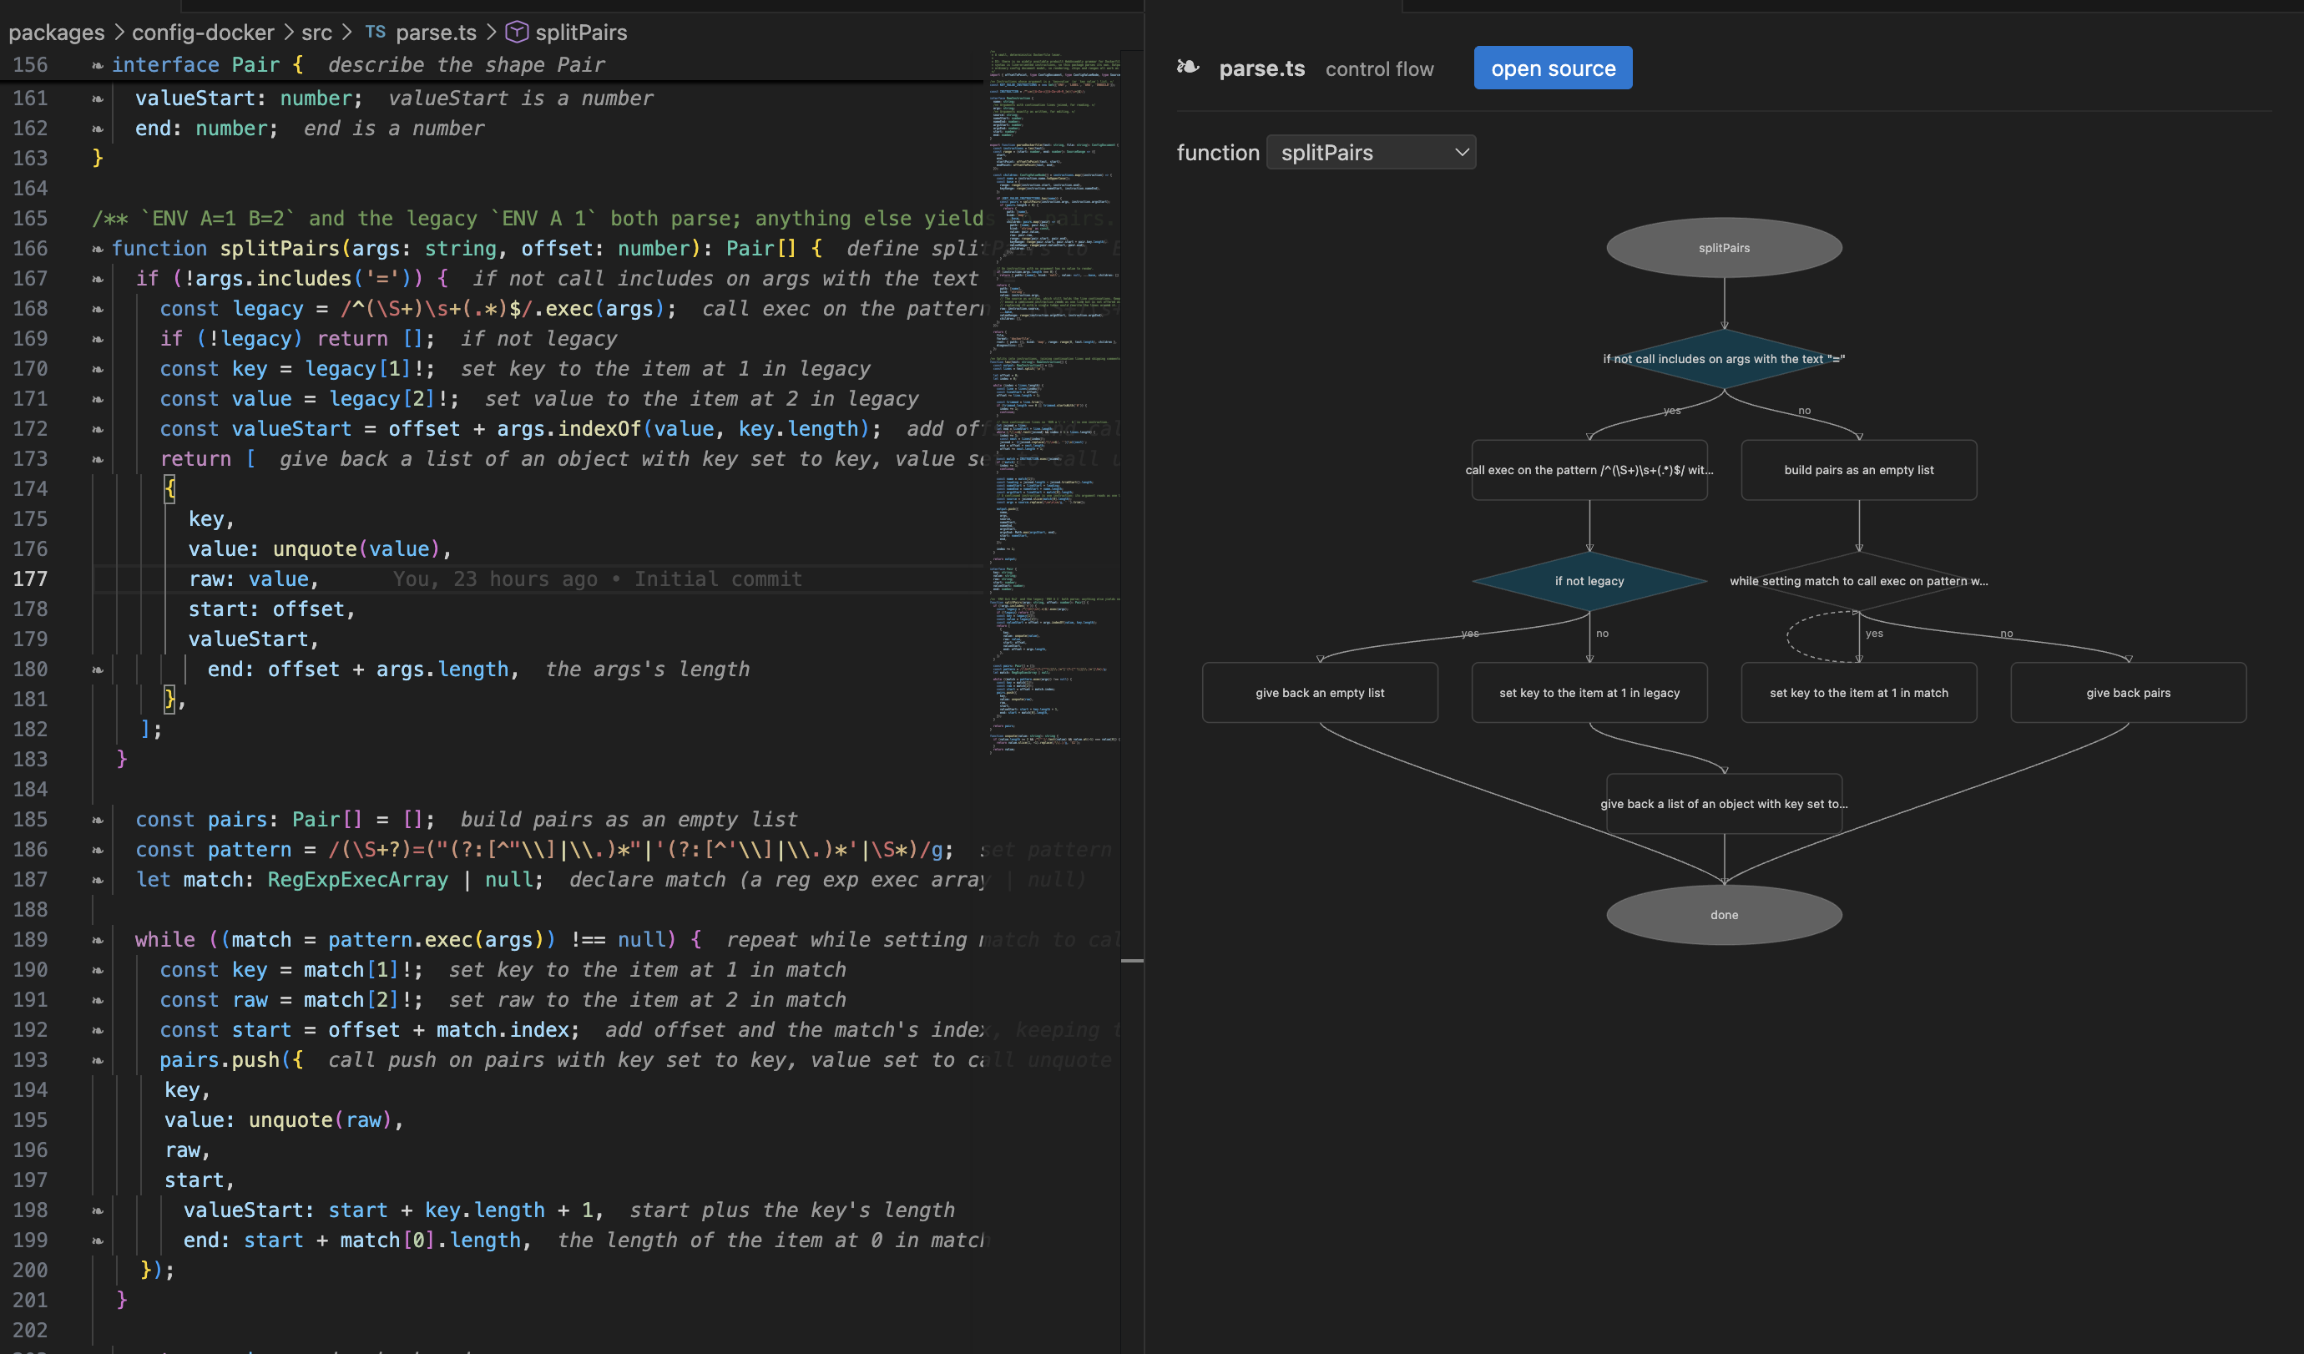Click the 'function' label beside the dropdown

point(1218,153)
